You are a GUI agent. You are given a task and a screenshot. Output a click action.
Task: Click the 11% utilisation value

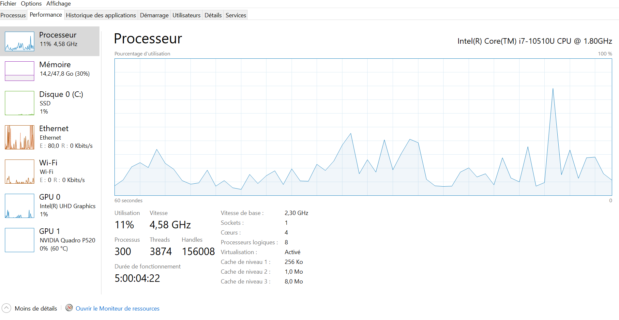124,225
